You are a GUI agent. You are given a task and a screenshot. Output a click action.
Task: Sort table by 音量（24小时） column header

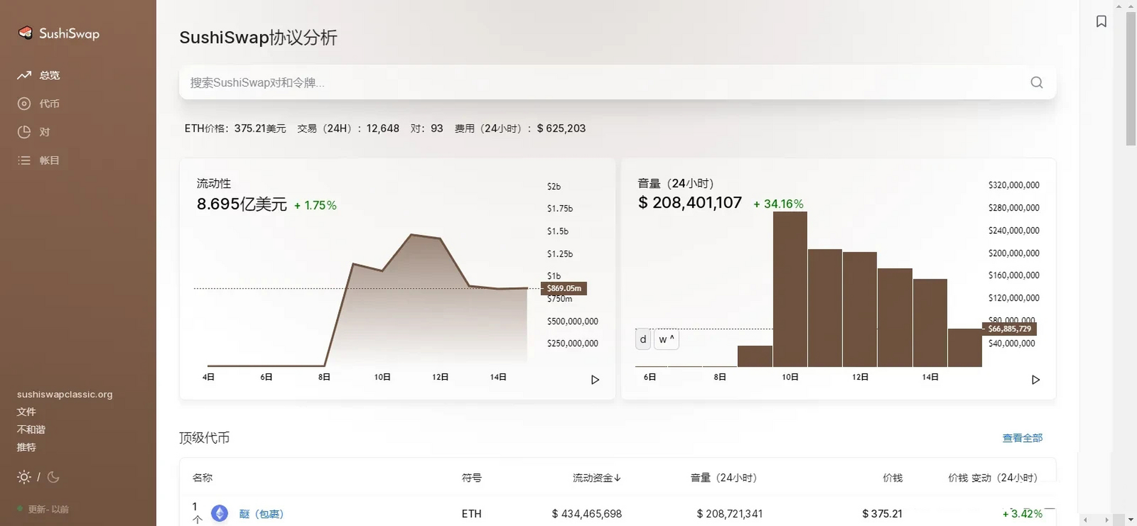click(724, 478)
